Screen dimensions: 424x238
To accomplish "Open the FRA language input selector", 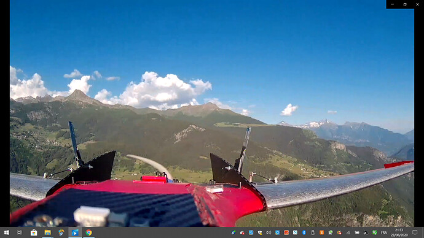I will [383, 232].
